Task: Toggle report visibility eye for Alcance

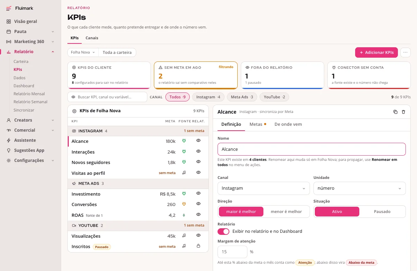Action: (198, 141)
